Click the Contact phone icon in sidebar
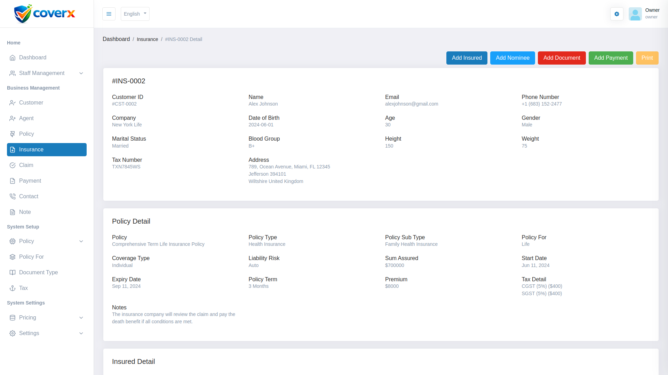 pyautogui.click(x=13, y=197)
